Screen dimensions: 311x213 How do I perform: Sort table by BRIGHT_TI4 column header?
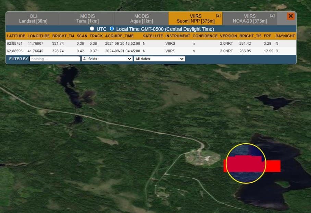tap(63, 36)
